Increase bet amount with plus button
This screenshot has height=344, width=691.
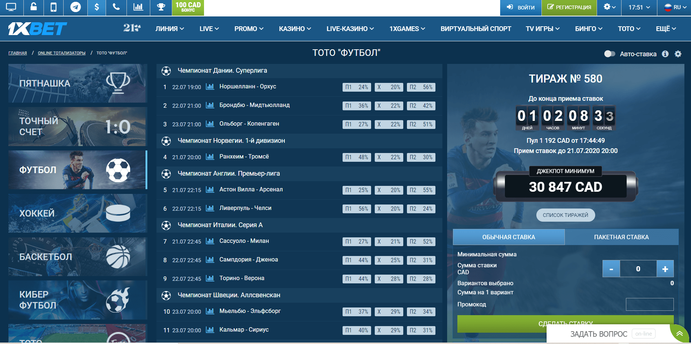coord(665,269)
